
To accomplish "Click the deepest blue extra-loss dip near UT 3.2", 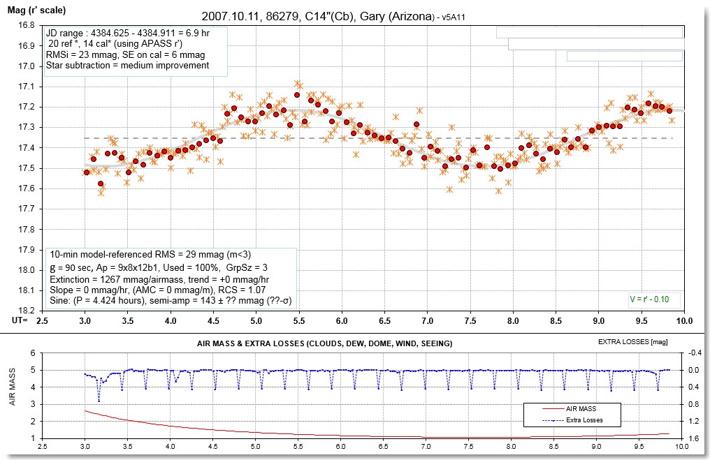I will [x=99, y=400].
